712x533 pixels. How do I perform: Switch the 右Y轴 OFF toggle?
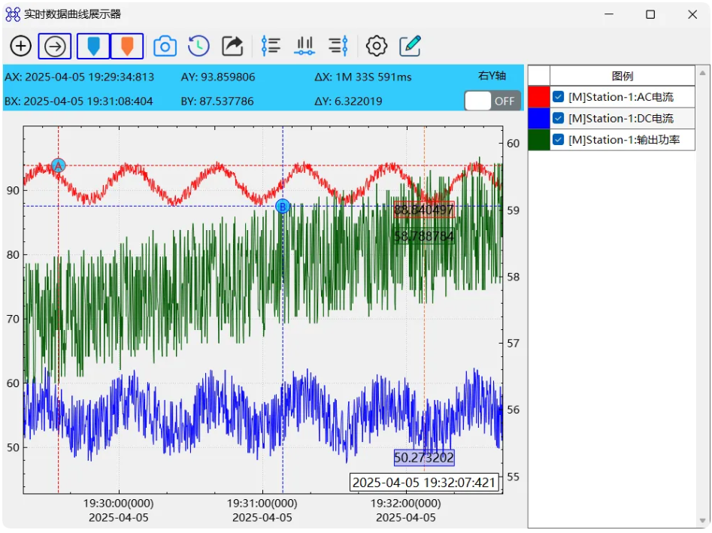pyautogui.click(x=492, y=101)
